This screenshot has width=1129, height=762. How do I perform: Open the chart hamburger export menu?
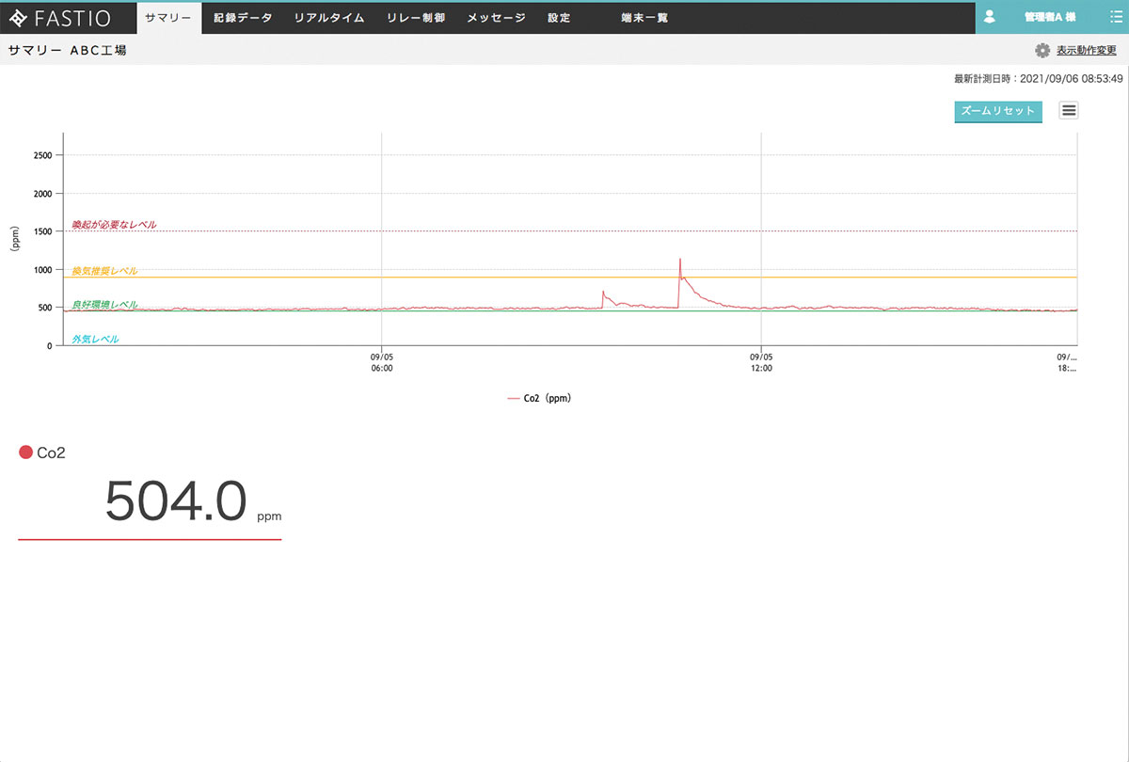click(x=1069, y=110)
